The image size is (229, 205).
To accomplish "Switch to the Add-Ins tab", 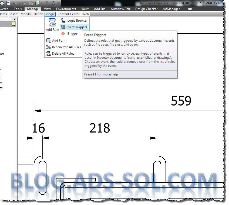I will coord(100,9).
